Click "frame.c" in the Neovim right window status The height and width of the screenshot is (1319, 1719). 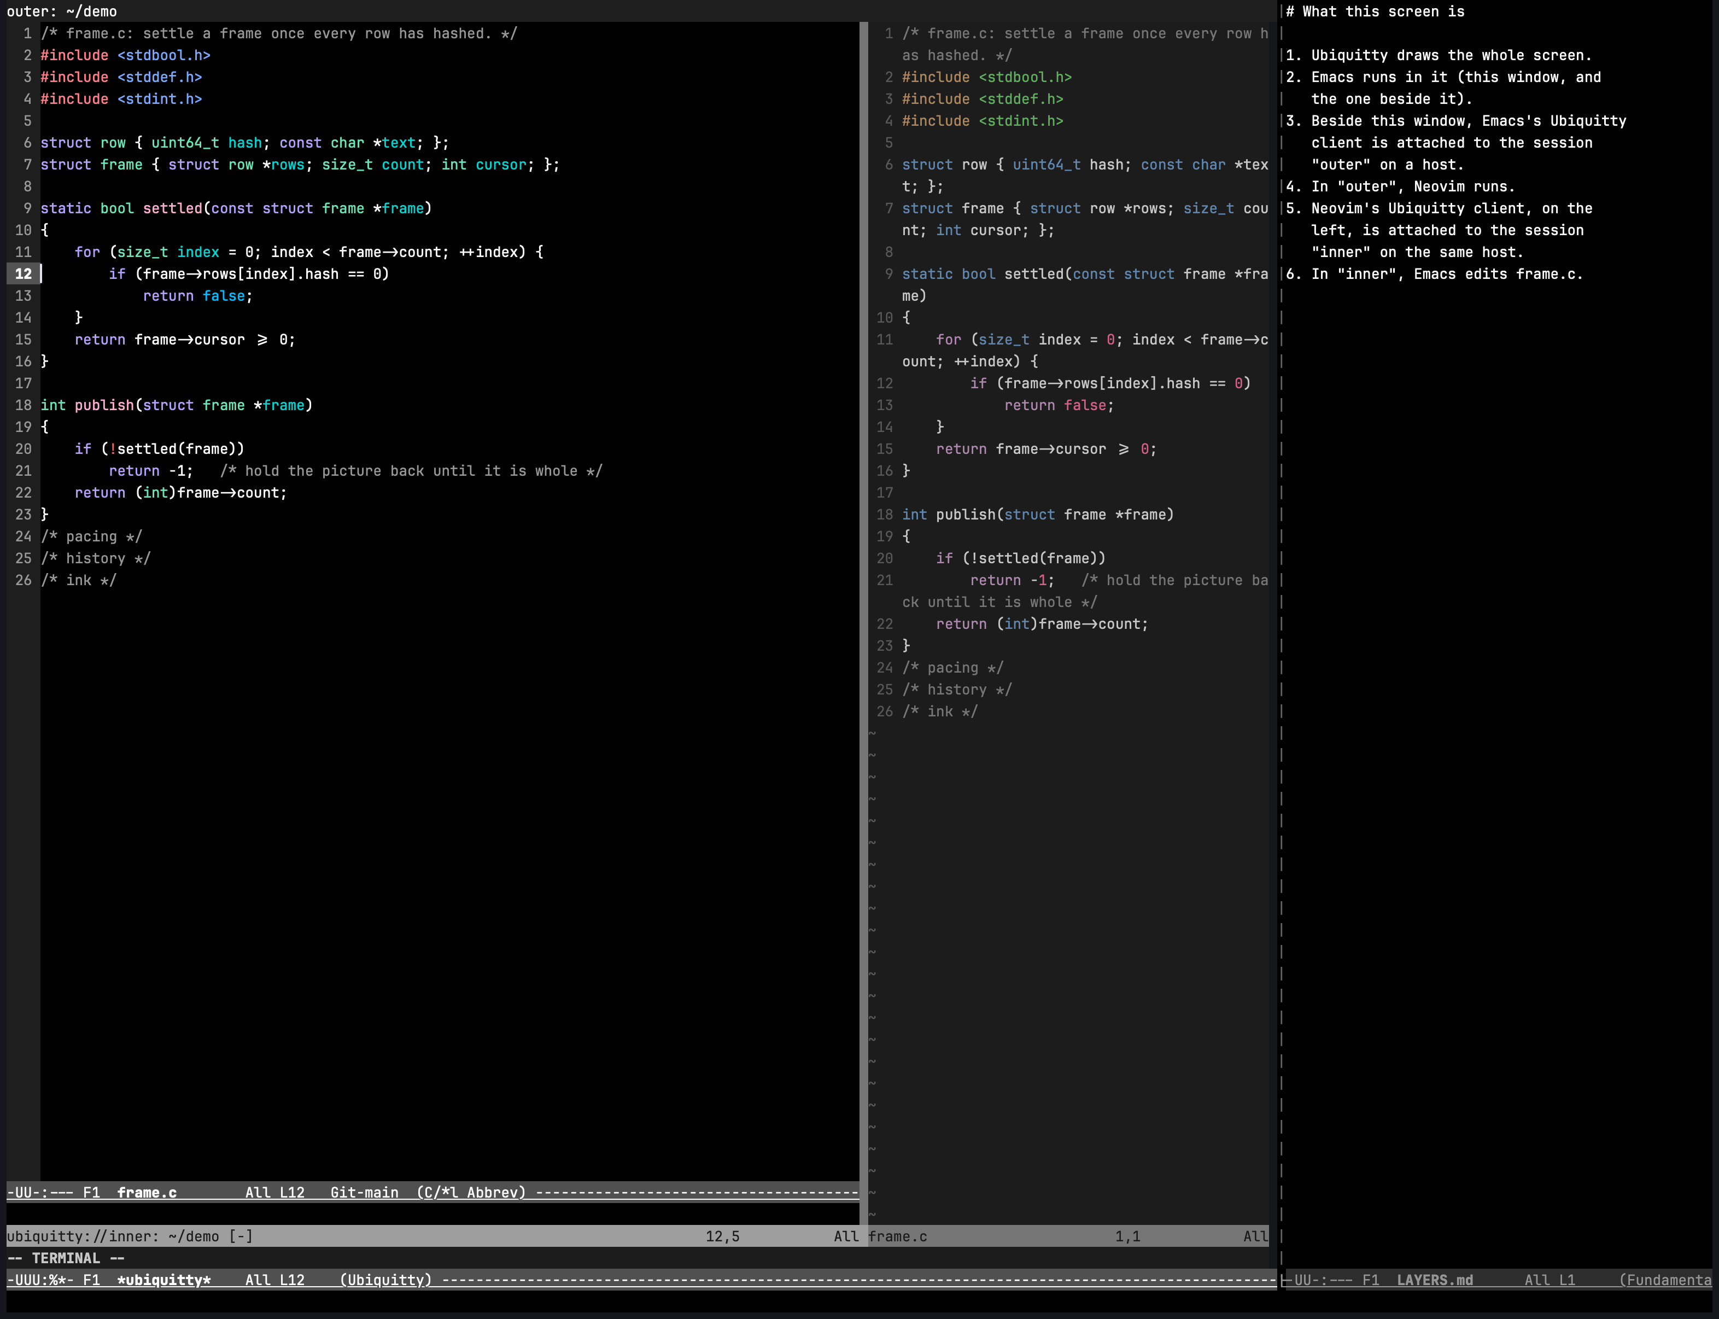click(898, 1236)
